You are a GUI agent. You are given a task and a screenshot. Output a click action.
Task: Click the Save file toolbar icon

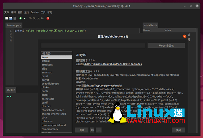tap(14, 18)
